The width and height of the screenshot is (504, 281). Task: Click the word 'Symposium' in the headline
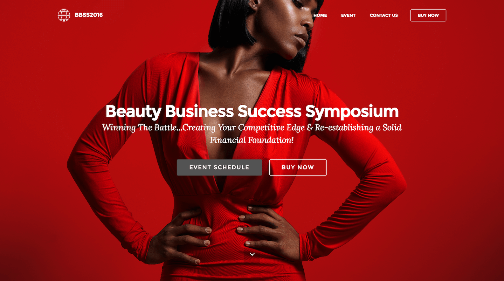click(352, 112)
